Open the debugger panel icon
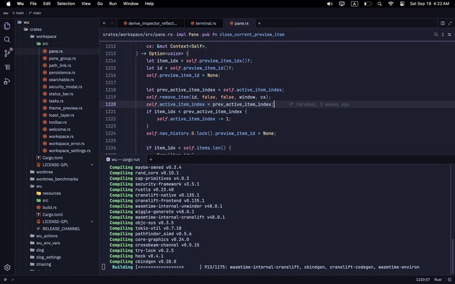This screenshot has width=455, height=284. point(7,81)
